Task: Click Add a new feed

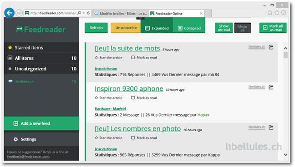Action: pos(41,123)
